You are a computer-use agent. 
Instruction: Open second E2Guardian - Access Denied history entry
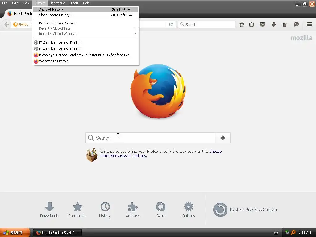click(x=85, y=49)
